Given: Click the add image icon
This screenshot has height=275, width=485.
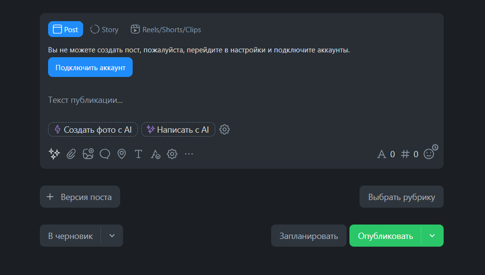Looking at the screenshot, I should pos(88,154).
